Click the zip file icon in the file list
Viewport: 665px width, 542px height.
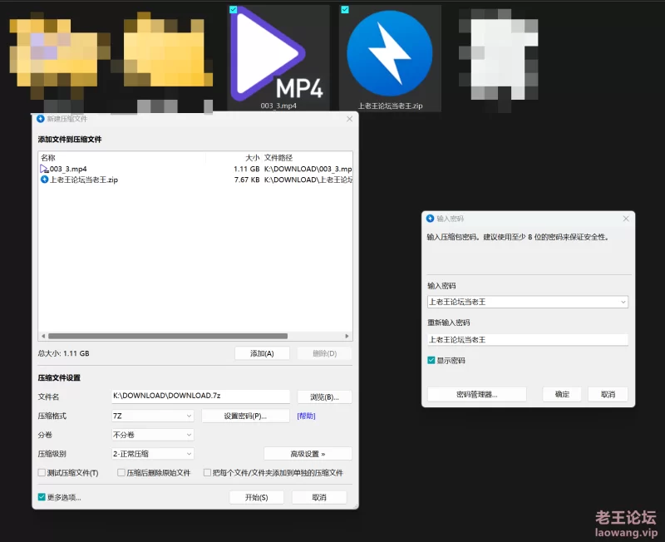coord(44,180)
